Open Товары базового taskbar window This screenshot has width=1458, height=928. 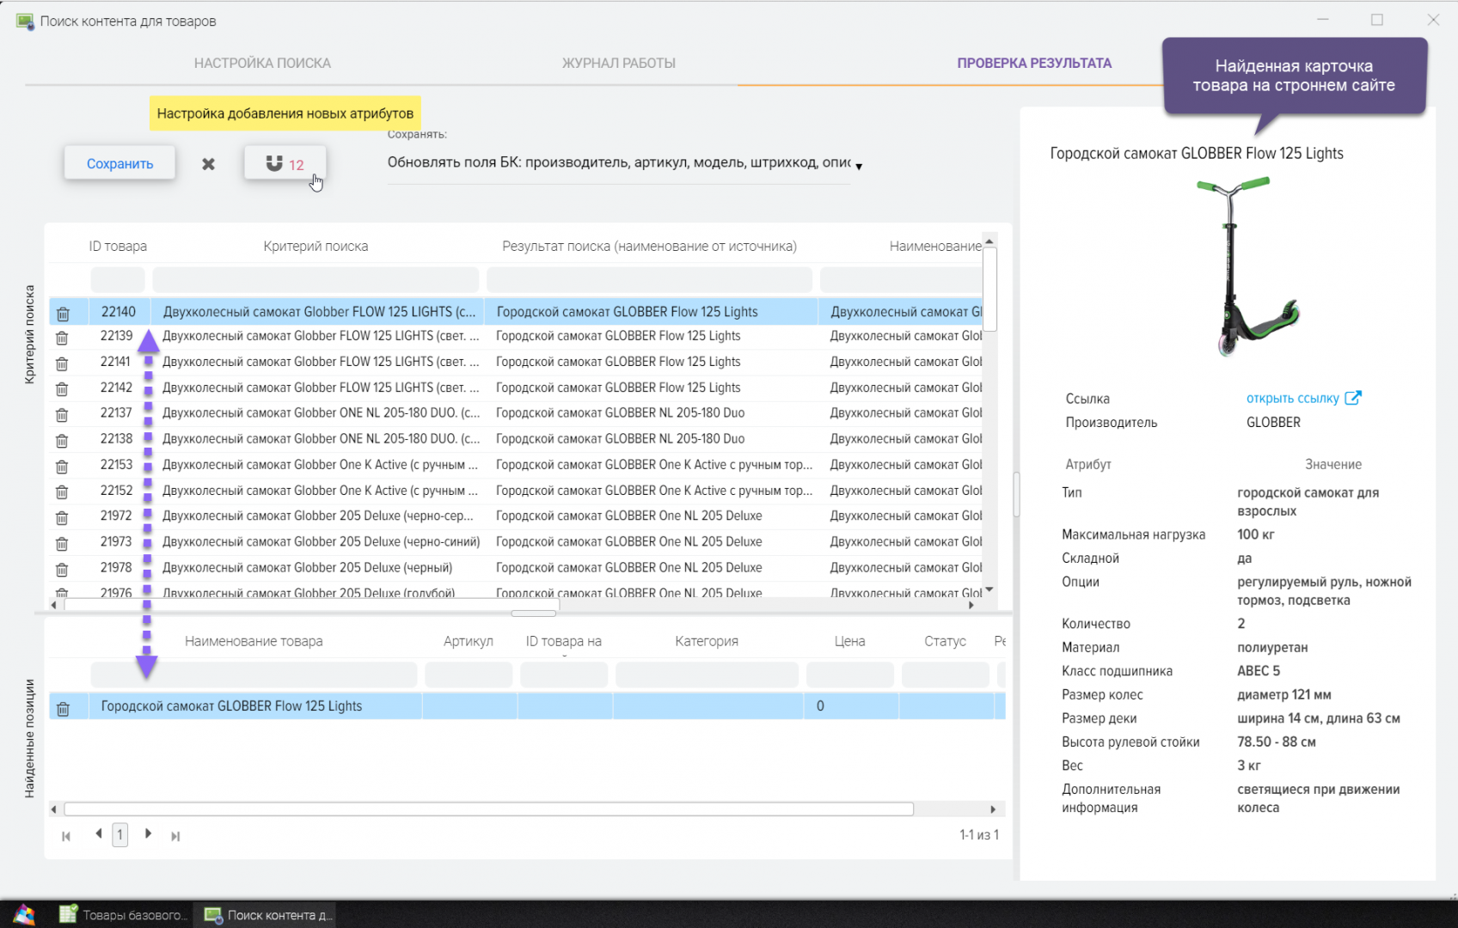(x=123, y=915)
